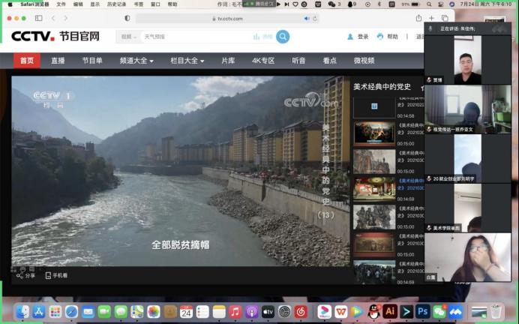The height and width of the screenshot is (324, 519).
Task: Open the QQ penguin icon in Dock
Action: click(374, 312)
